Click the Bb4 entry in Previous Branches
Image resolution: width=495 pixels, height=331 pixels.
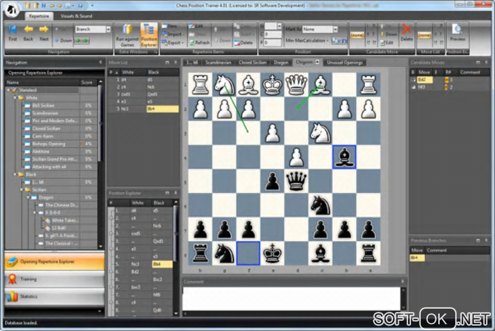tap(417, 258)
